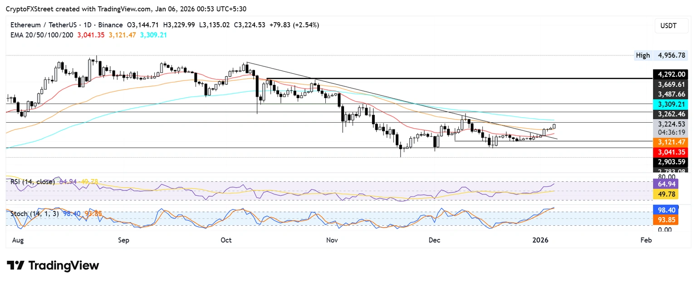Select the yellow 49.78 RSI average tag
Screen dimensions: 697x283
[665, 194]
